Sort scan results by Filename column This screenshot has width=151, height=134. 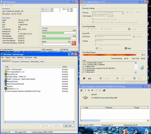pyautogui.click(x=120, y=108)
